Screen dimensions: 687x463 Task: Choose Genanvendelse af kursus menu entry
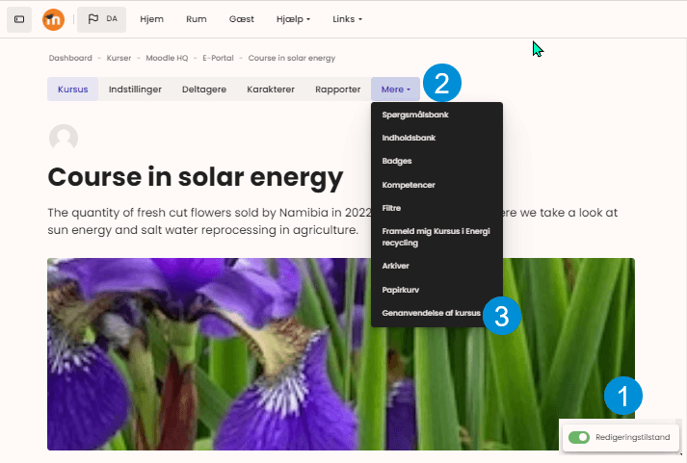pos(431,313)
